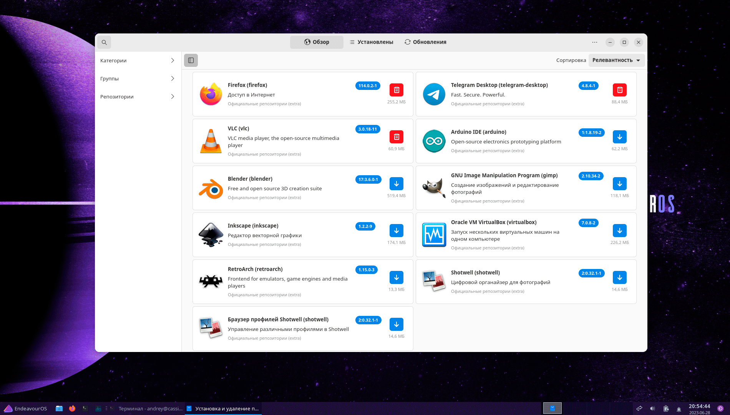Screen dimensions: 730x415
Task: Open the Firefox (firefox) package title
Action: [x=247, y=85]
